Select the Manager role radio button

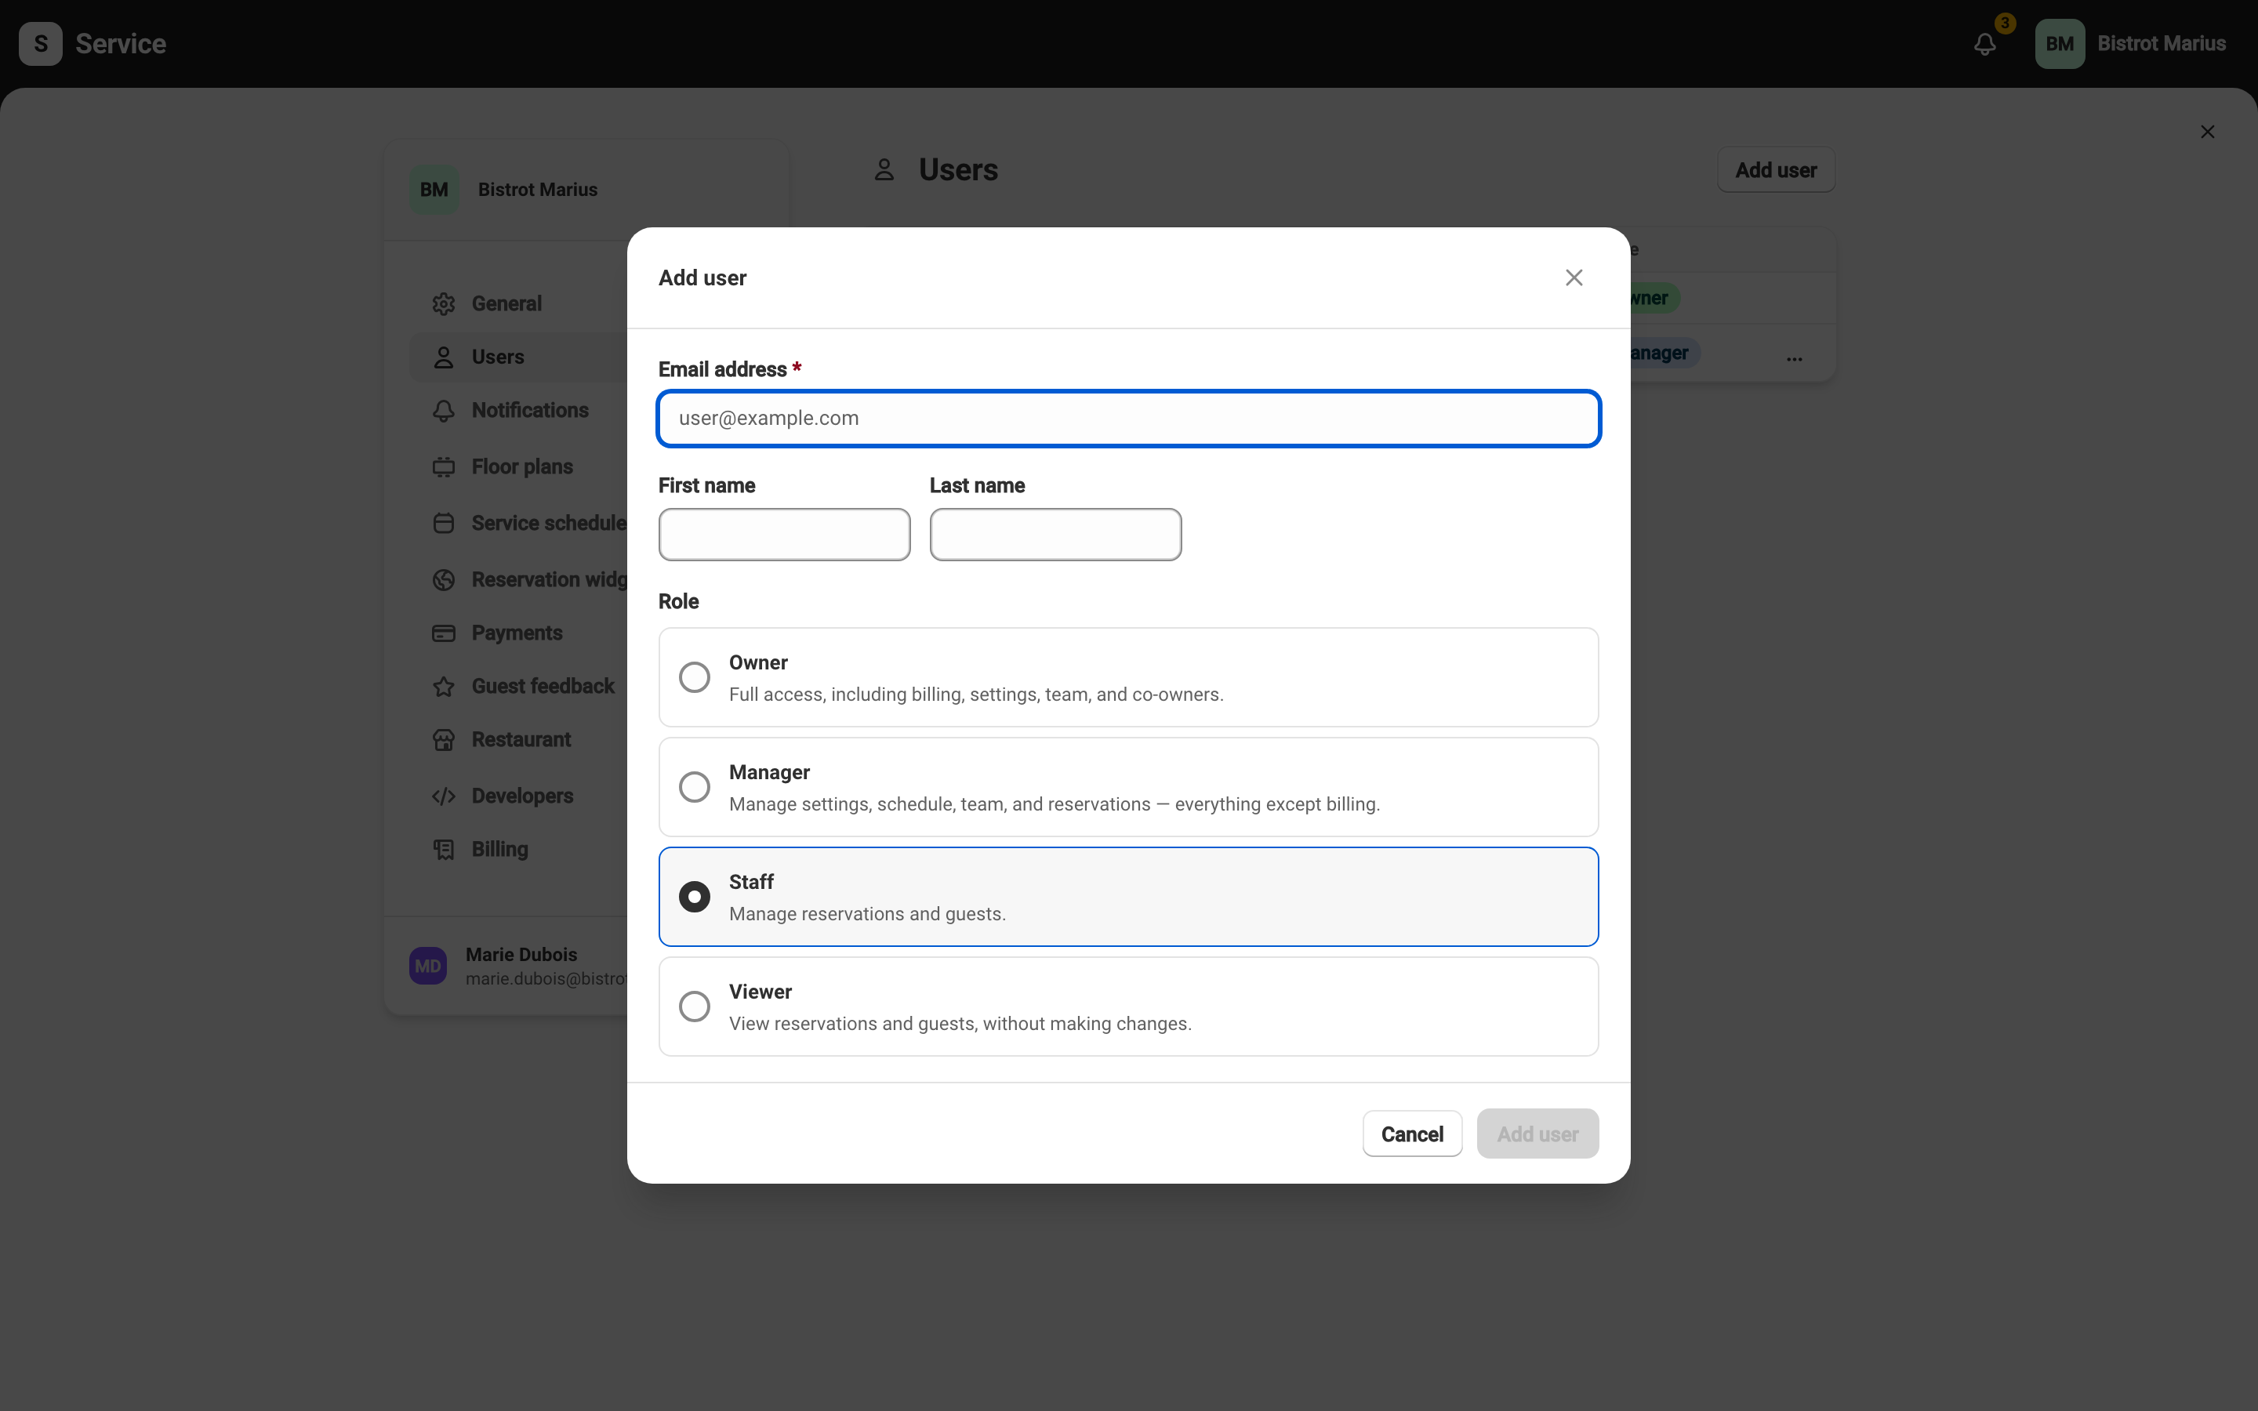(x=694, y=788)
